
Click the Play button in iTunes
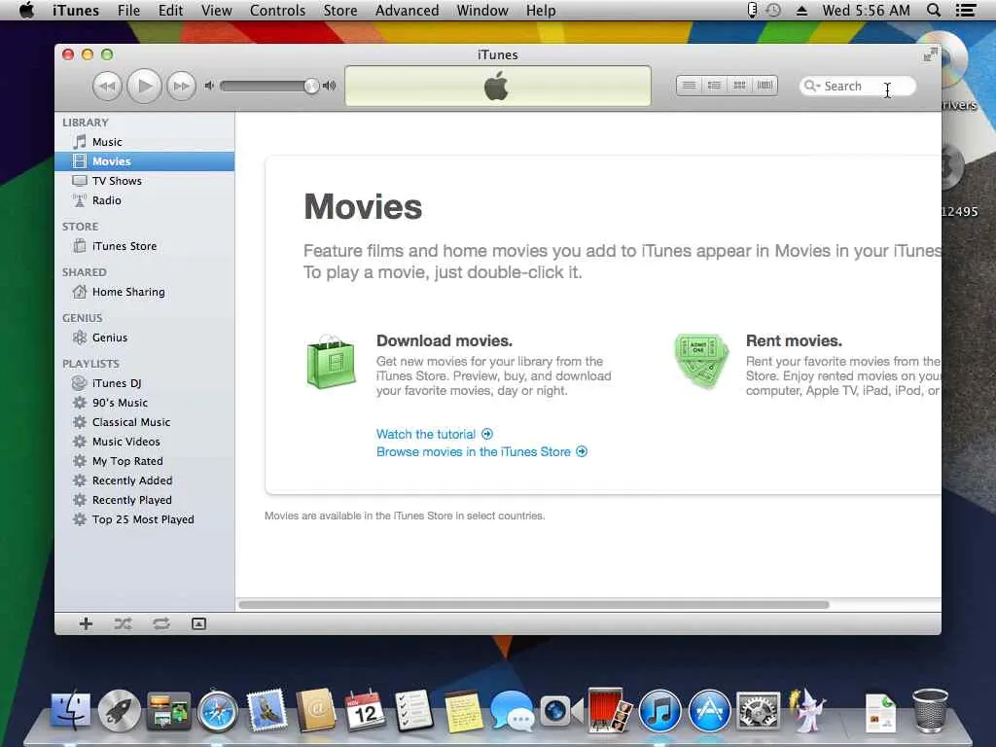(x=144, y=86)
